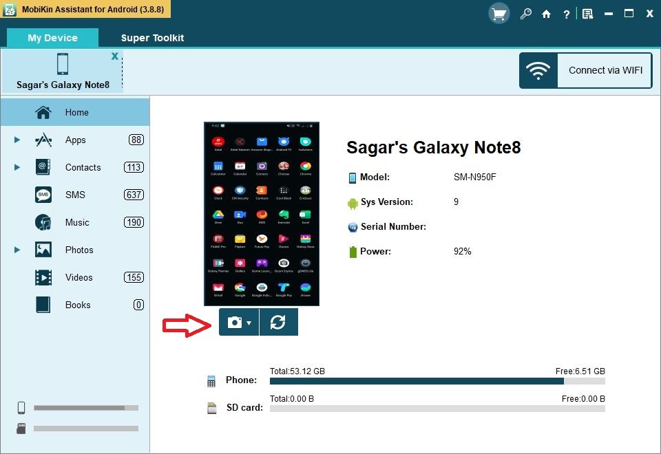This screenshot has height=454, width=661.
Task: Switch to the Super Toolkit tab
Action: coord(152,38)
